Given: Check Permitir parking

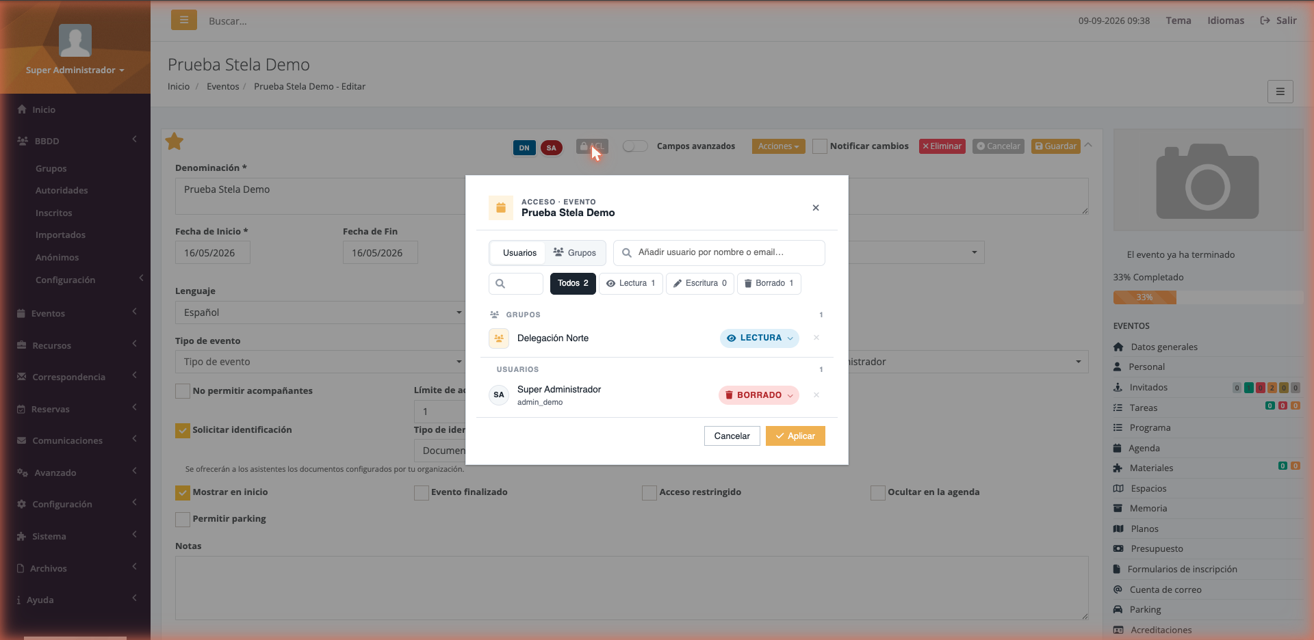Looking at the screenshot, I should [183, 520].
